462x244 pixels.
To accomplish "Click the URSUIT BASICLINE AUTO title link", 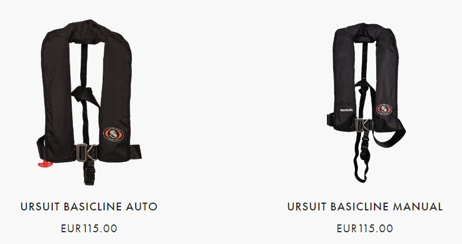I will (89, 207).
